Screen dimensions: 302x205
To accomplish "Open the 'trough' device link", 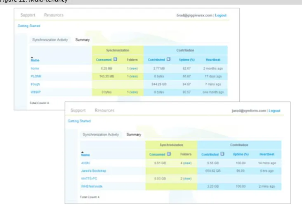I will (35, 84).
